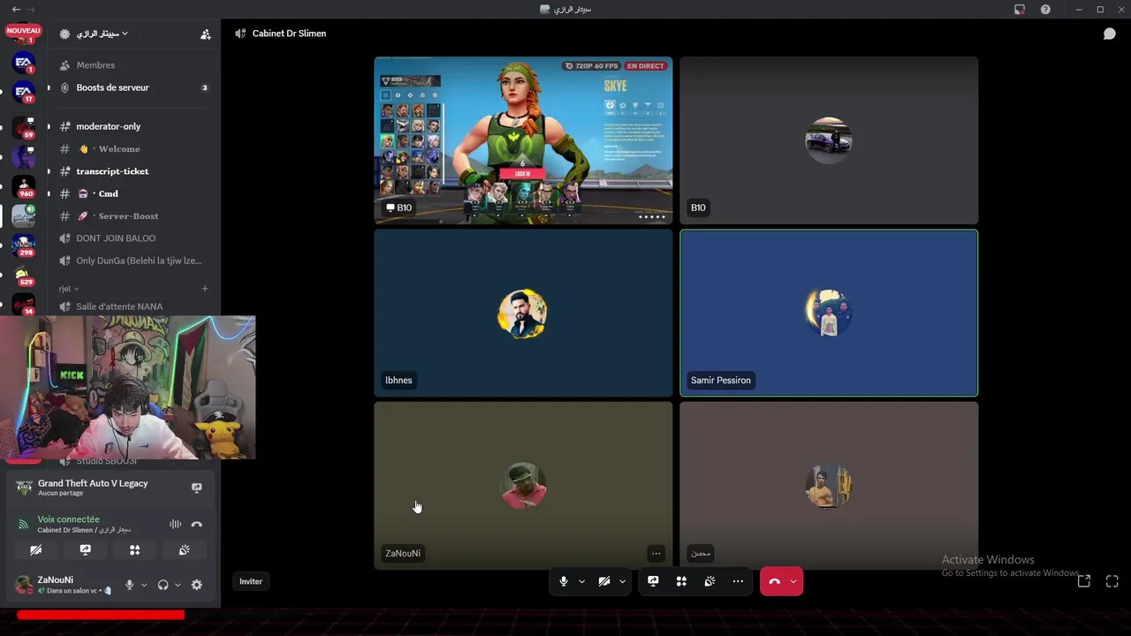Select محسن participant tile
The width and height of the screenshot is (1131, 636).
pos(829,486)
